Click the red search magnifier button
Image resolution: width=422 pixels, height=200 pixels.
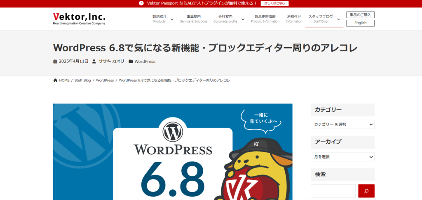366,191
